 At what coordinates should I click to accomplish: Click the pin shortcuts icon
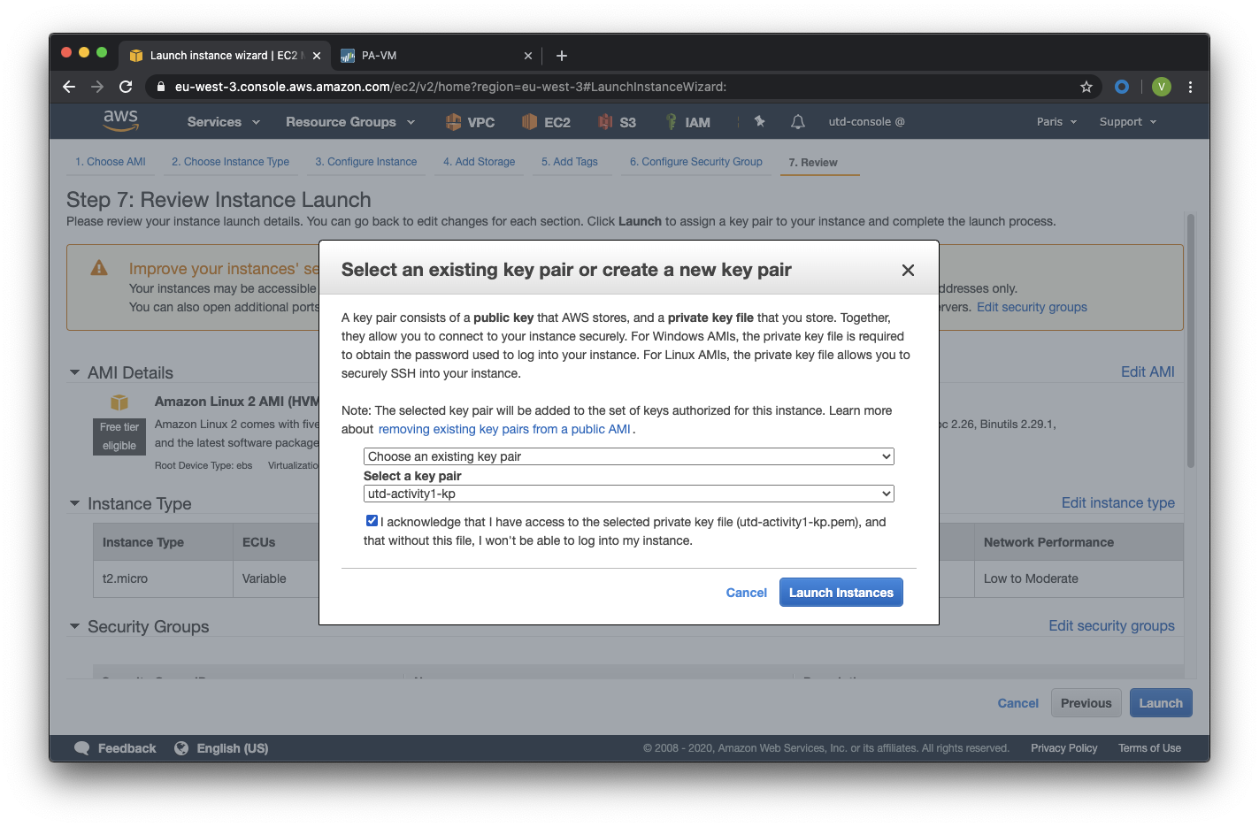click(759, 121)
